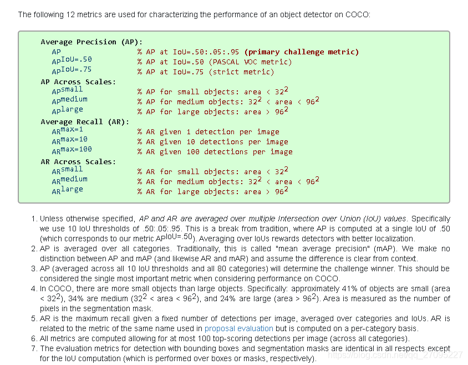Select the APIoU=.50 metric name
The height and width of the screenshot is (365, 468).
point(72,60)
